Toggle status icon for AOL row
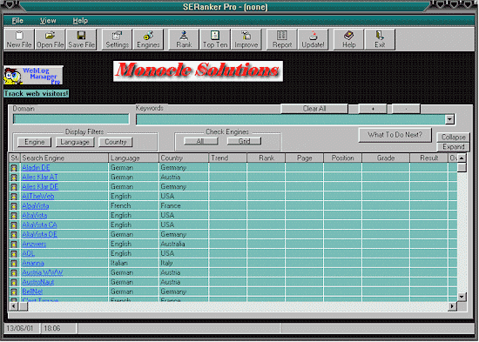 [x=14, y=254]
